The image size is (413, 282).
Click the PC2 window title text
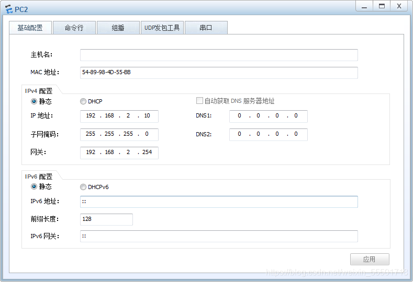click(x=21, y=9)
